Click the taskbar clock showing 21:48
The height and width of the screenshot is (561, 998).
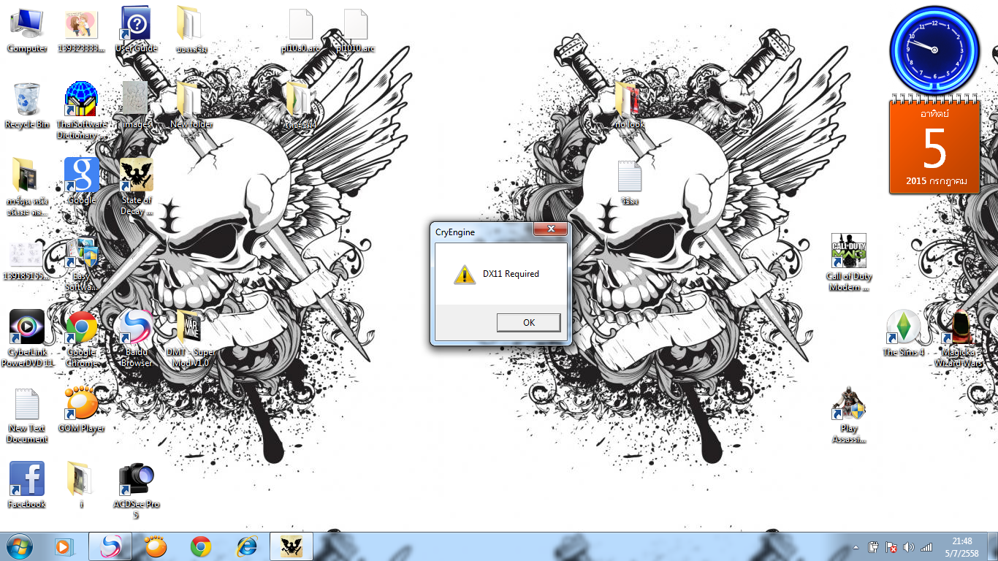(961, 547)
